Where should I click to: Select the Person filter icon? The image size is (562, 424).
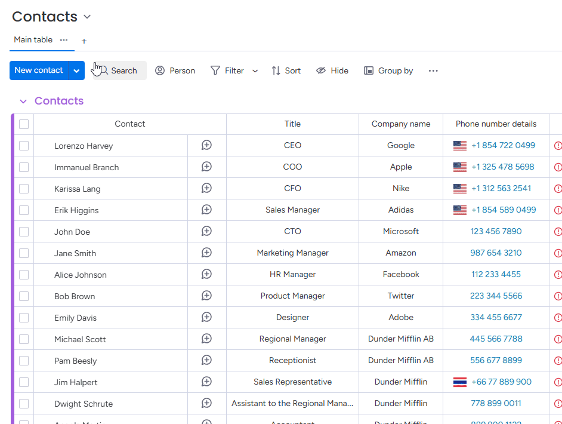tap(159, 70)
